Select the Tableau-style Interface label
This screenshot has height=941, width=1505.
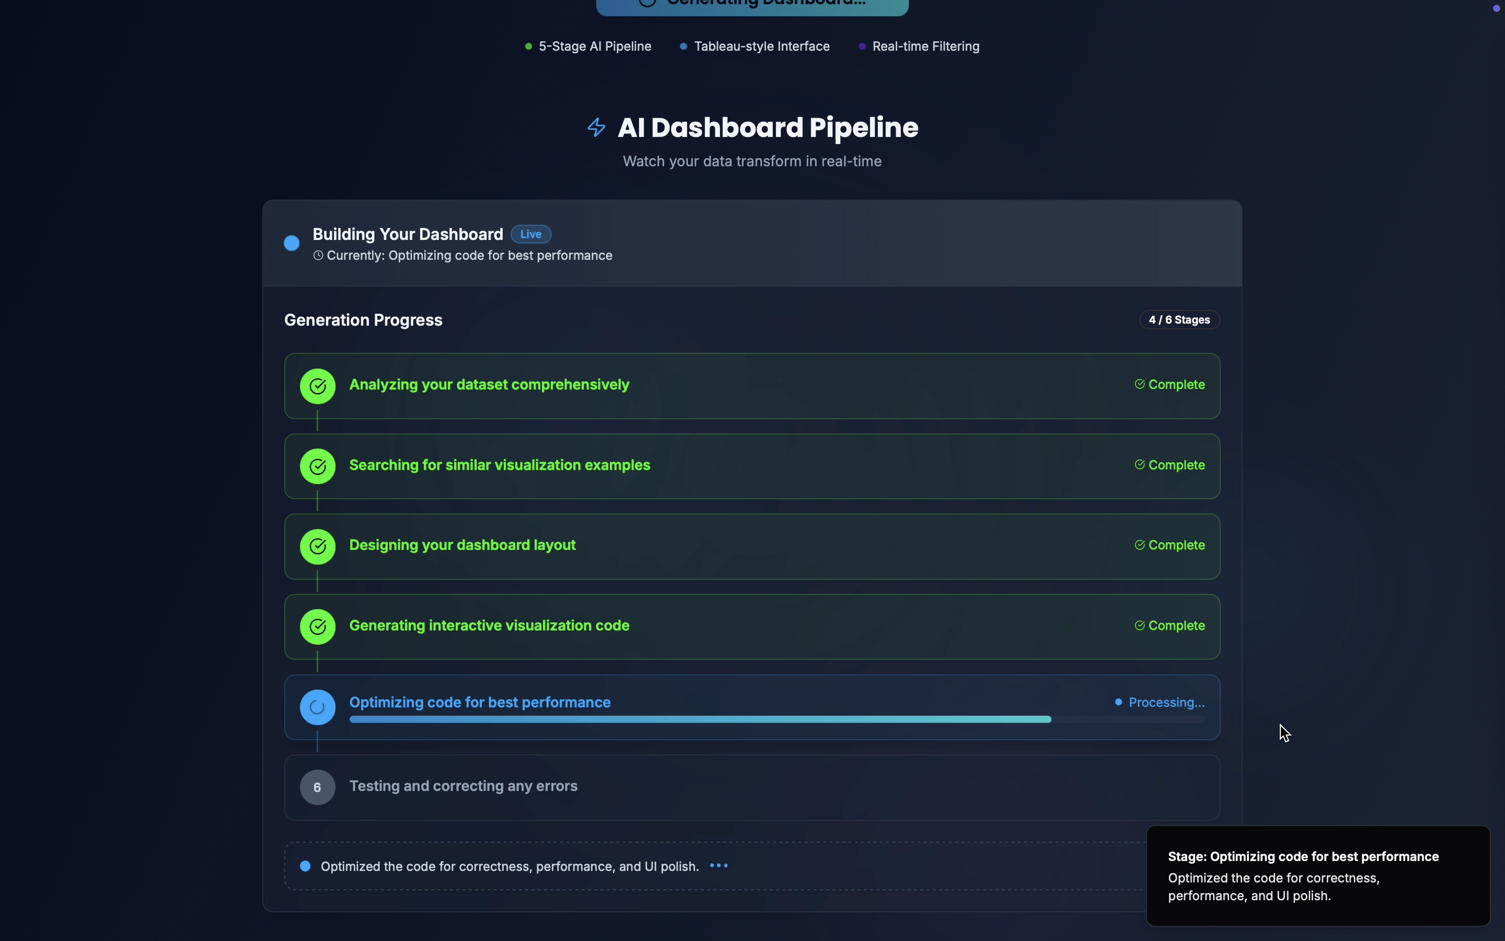(761, 47)
